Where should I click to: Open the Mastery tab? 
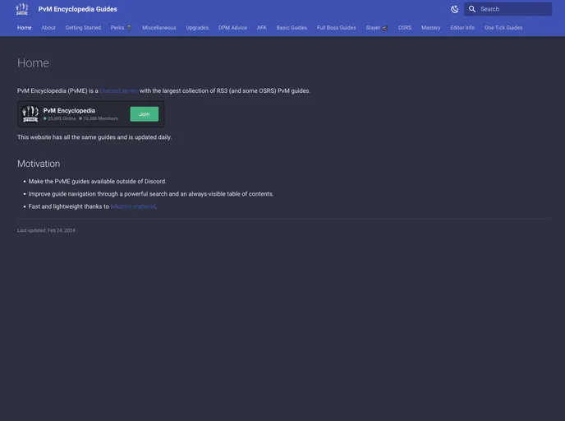click(430, 28)
